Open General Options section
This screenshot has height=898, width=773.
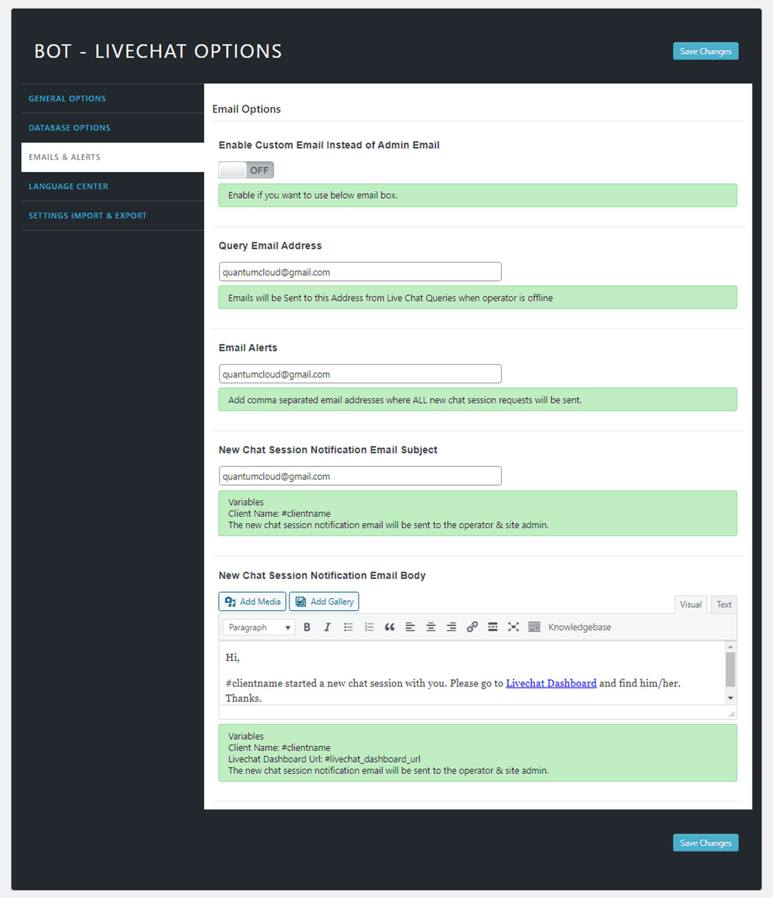click(x=113, y=99)
